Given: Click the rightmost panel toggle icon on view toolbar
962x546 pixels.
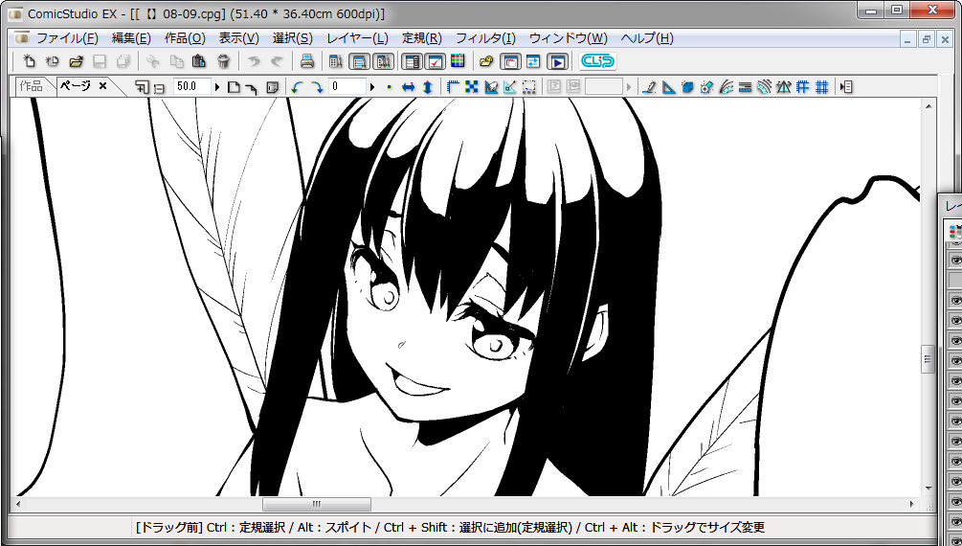Looking at the screenshot, I should [847, 87].
